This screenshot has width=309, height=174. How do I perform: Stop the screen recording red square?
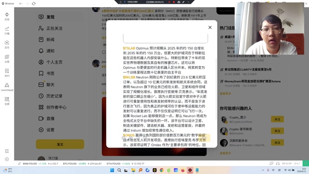click(x=174, y=2)
